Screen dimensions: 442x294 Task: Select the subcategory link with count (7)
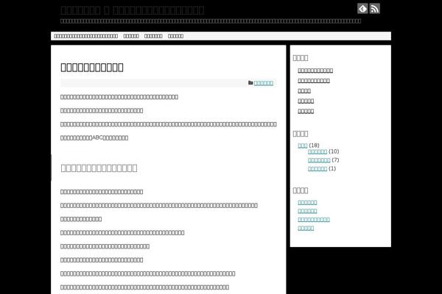point(319,160)
